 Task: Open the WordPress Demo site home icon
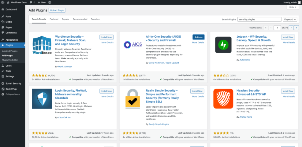(x=8, y=2)
